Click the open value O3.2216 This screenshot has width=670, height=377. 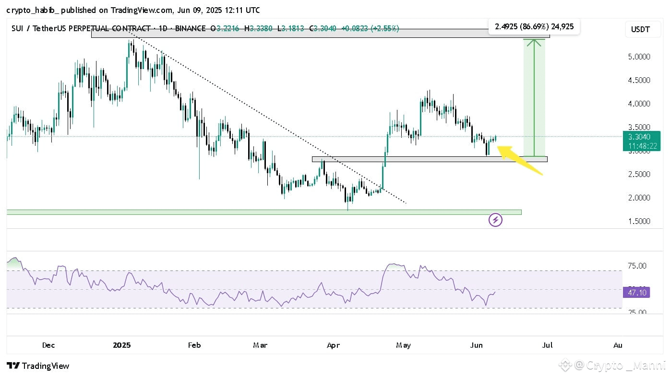click(x=224, y=29)
